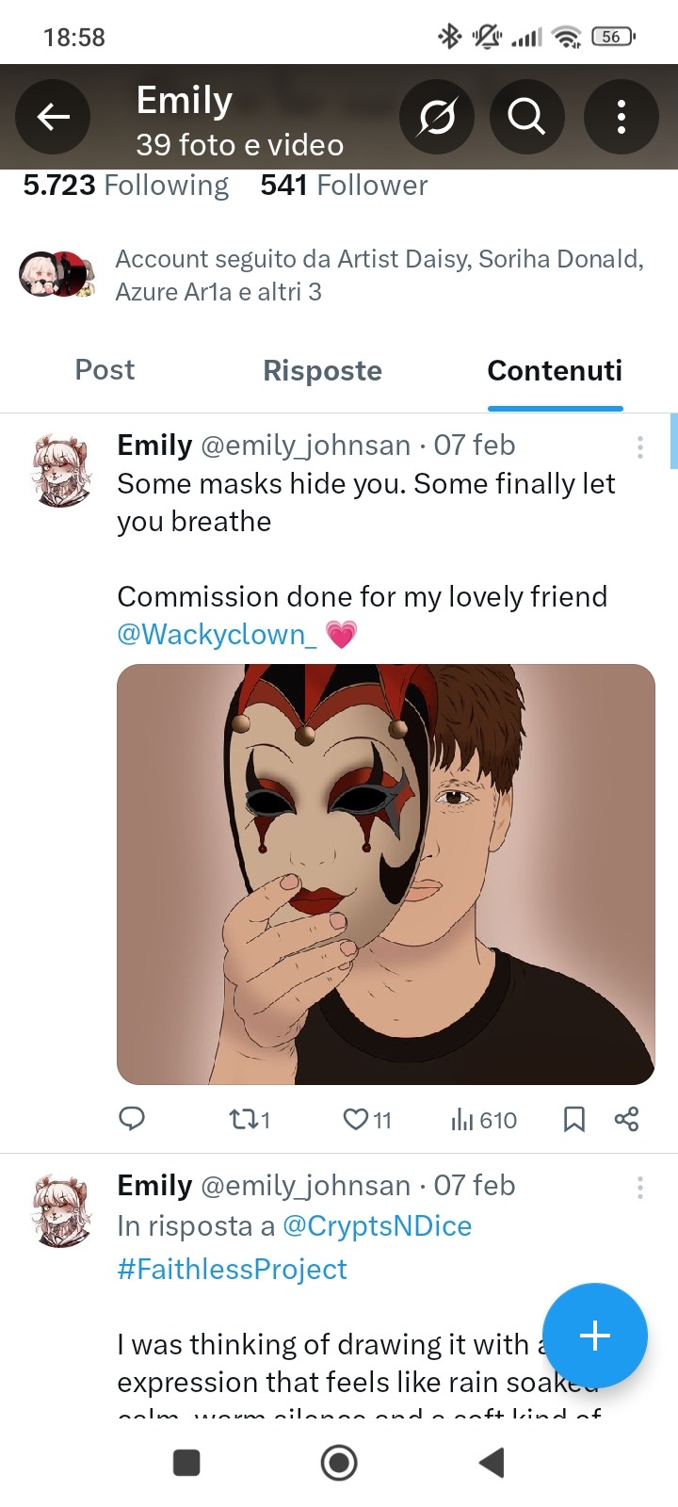The width and height of the screenshot is (678, 1507).
Task: Switch to the Risposte tab
Action: point(322,370)
